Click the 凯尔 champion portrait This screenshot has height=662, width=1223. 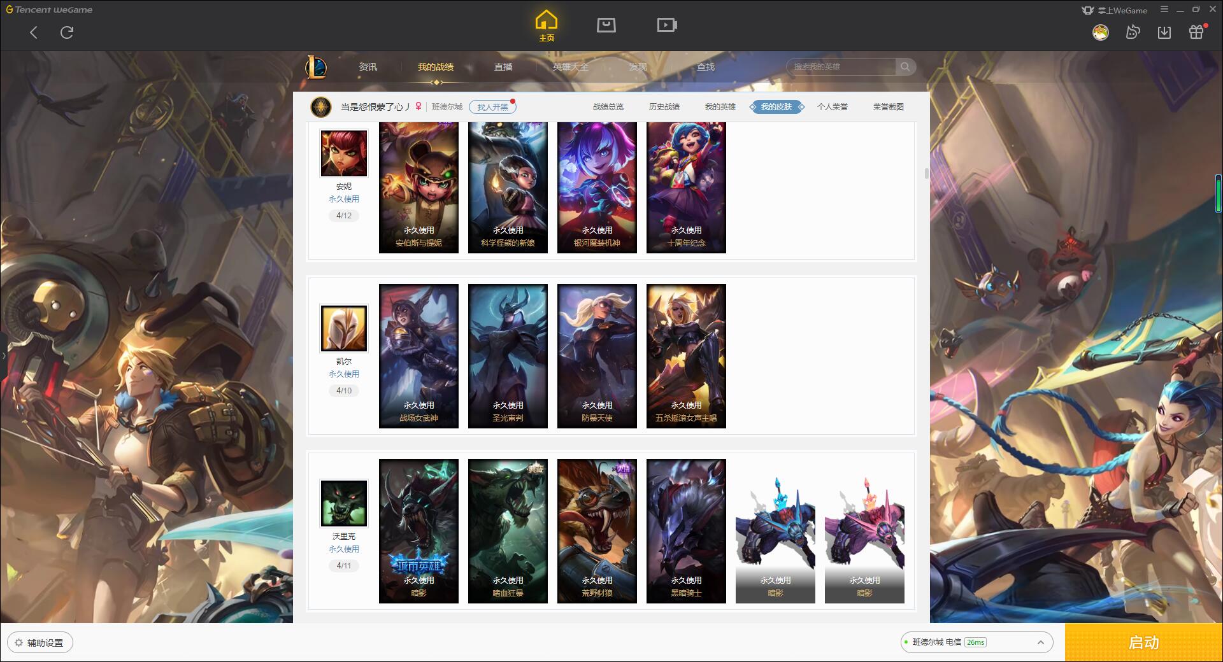pyautogui.click(x=344, y=328)
